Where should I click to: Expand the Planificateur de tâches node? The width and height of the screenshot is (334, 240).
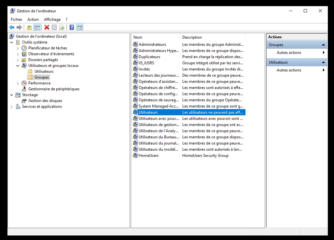click(x=18, y=48)
